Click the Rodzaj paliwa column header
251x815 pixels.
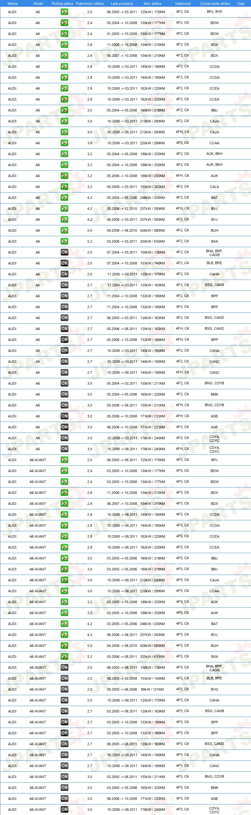[x=62, y=4]
